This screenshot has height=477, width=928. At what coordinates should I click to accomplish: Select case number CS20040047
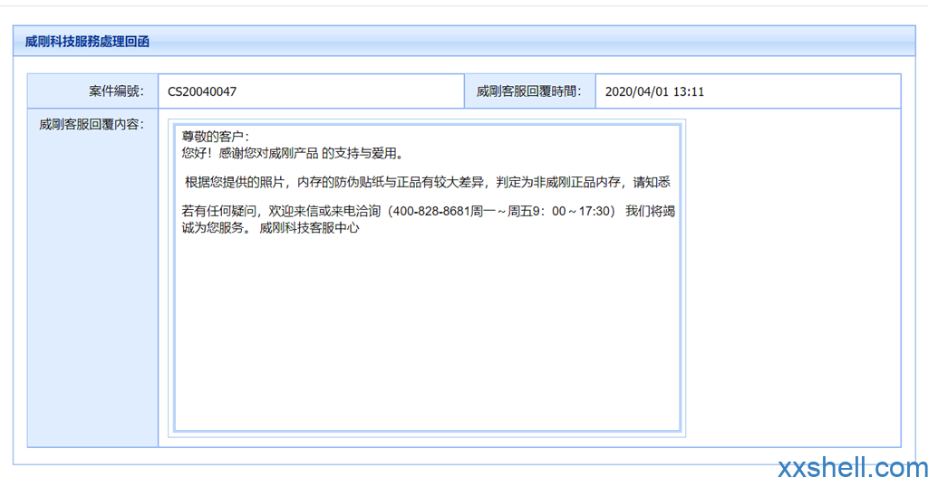point(202,92)
